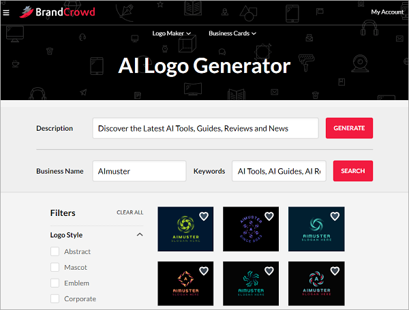
Task: Check the Emblem logo style
Action: [55, 283]
